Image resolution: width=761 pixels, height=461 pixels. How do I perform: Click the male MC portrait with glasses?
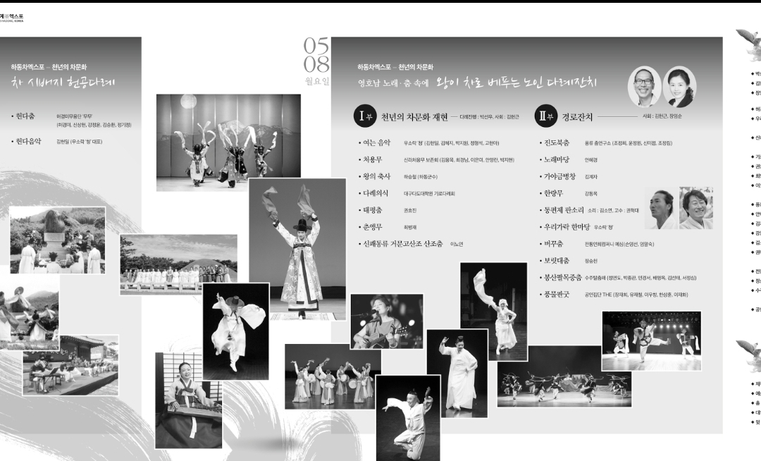point(644,87)
